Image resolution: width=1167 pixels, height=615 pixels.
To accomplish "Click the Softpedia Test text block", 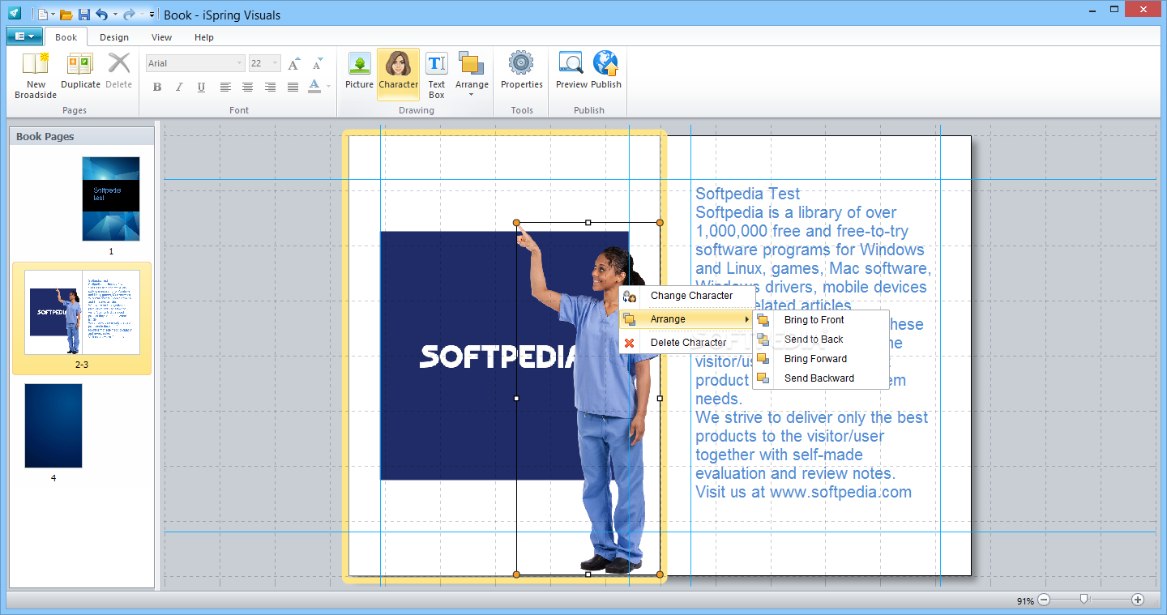I will click(812, 343).
